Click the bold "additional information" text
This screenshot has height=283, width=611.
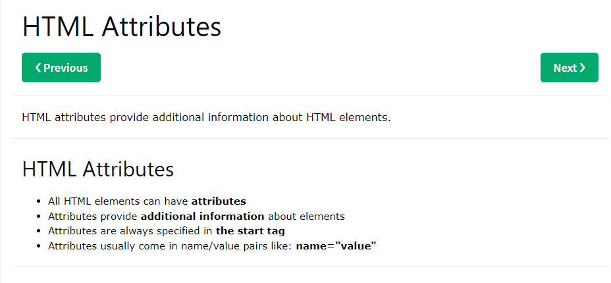pos(202,216)
